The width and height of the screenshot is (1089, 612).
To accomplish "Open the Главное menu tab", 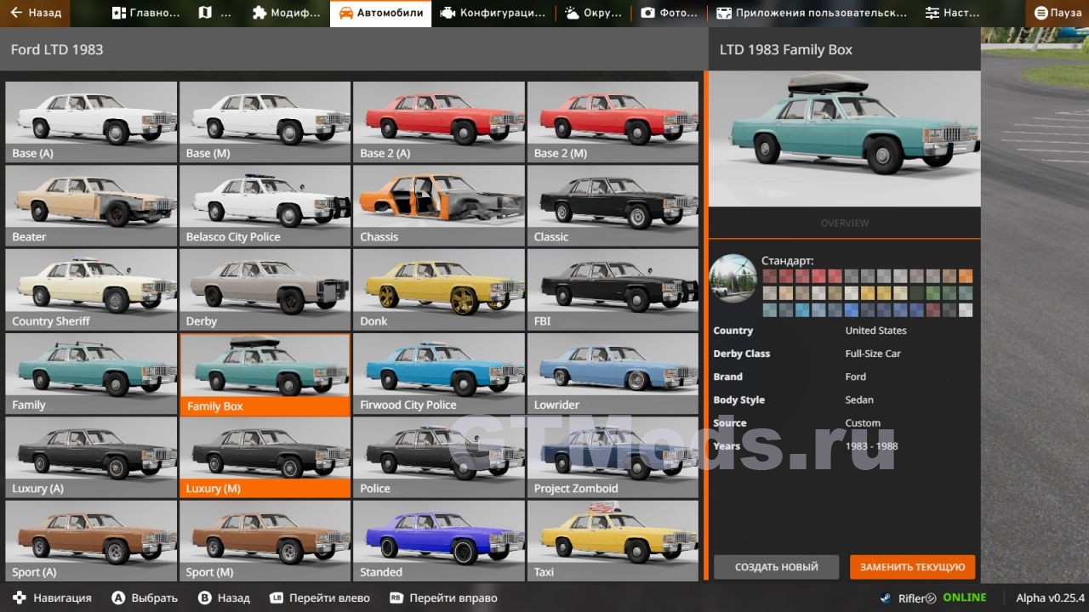I will (145, 13).
